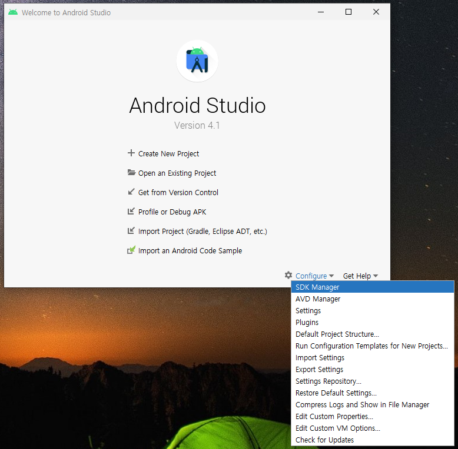Screen dimensions: 458x449
Task: Select Profile or Debug APK
Action: pos(172,212)
